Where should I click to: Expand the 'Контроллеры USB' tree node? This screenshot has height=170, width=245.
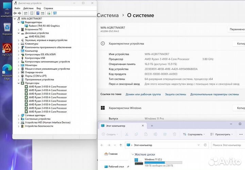19,58
